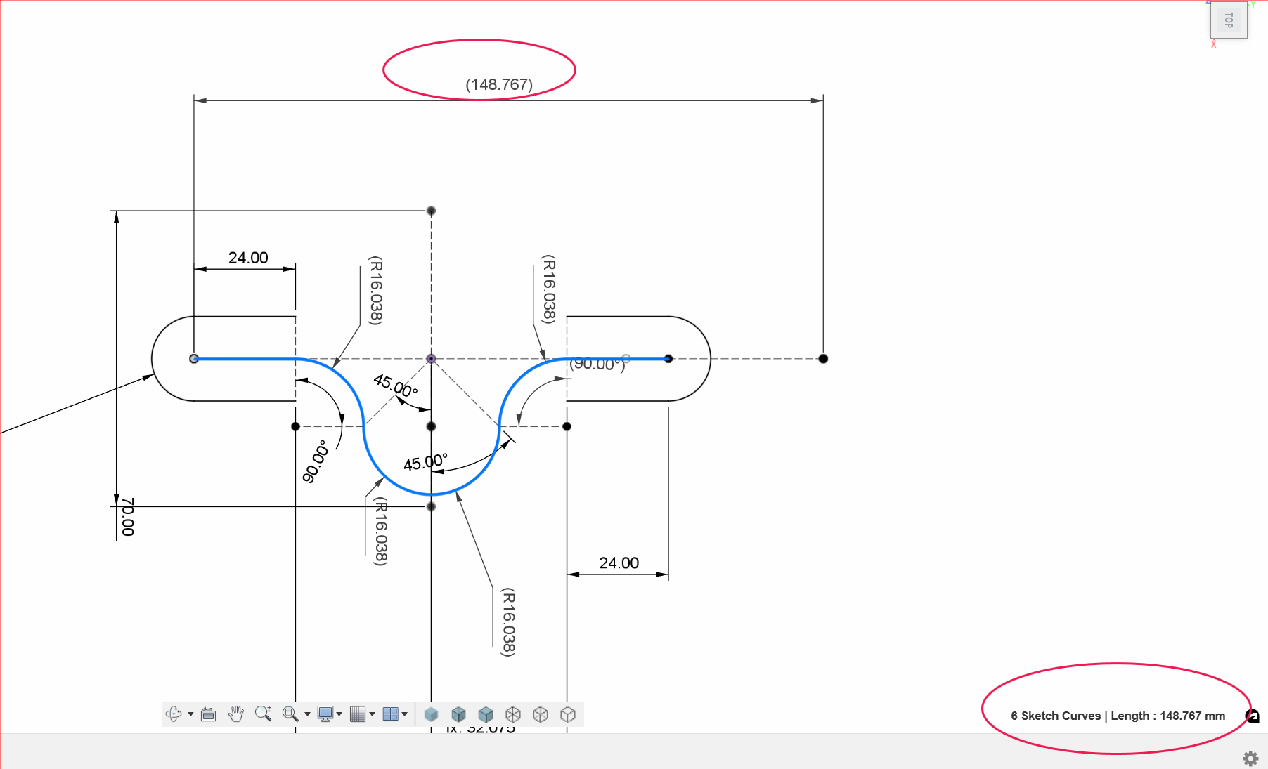This screenshot has width=1268, height=769.
Task: Click the TOP face of the ViewCube
Action: point(1229,19)
